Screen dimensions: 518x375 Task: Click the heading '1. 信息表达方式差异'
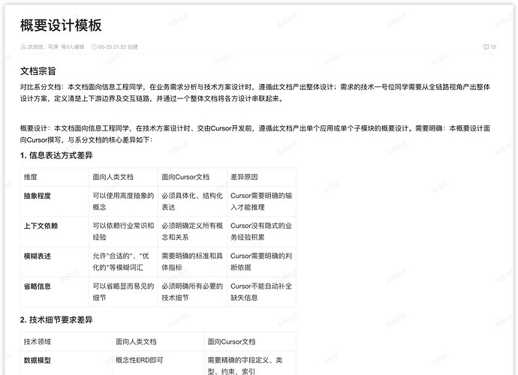click(56, 155)
